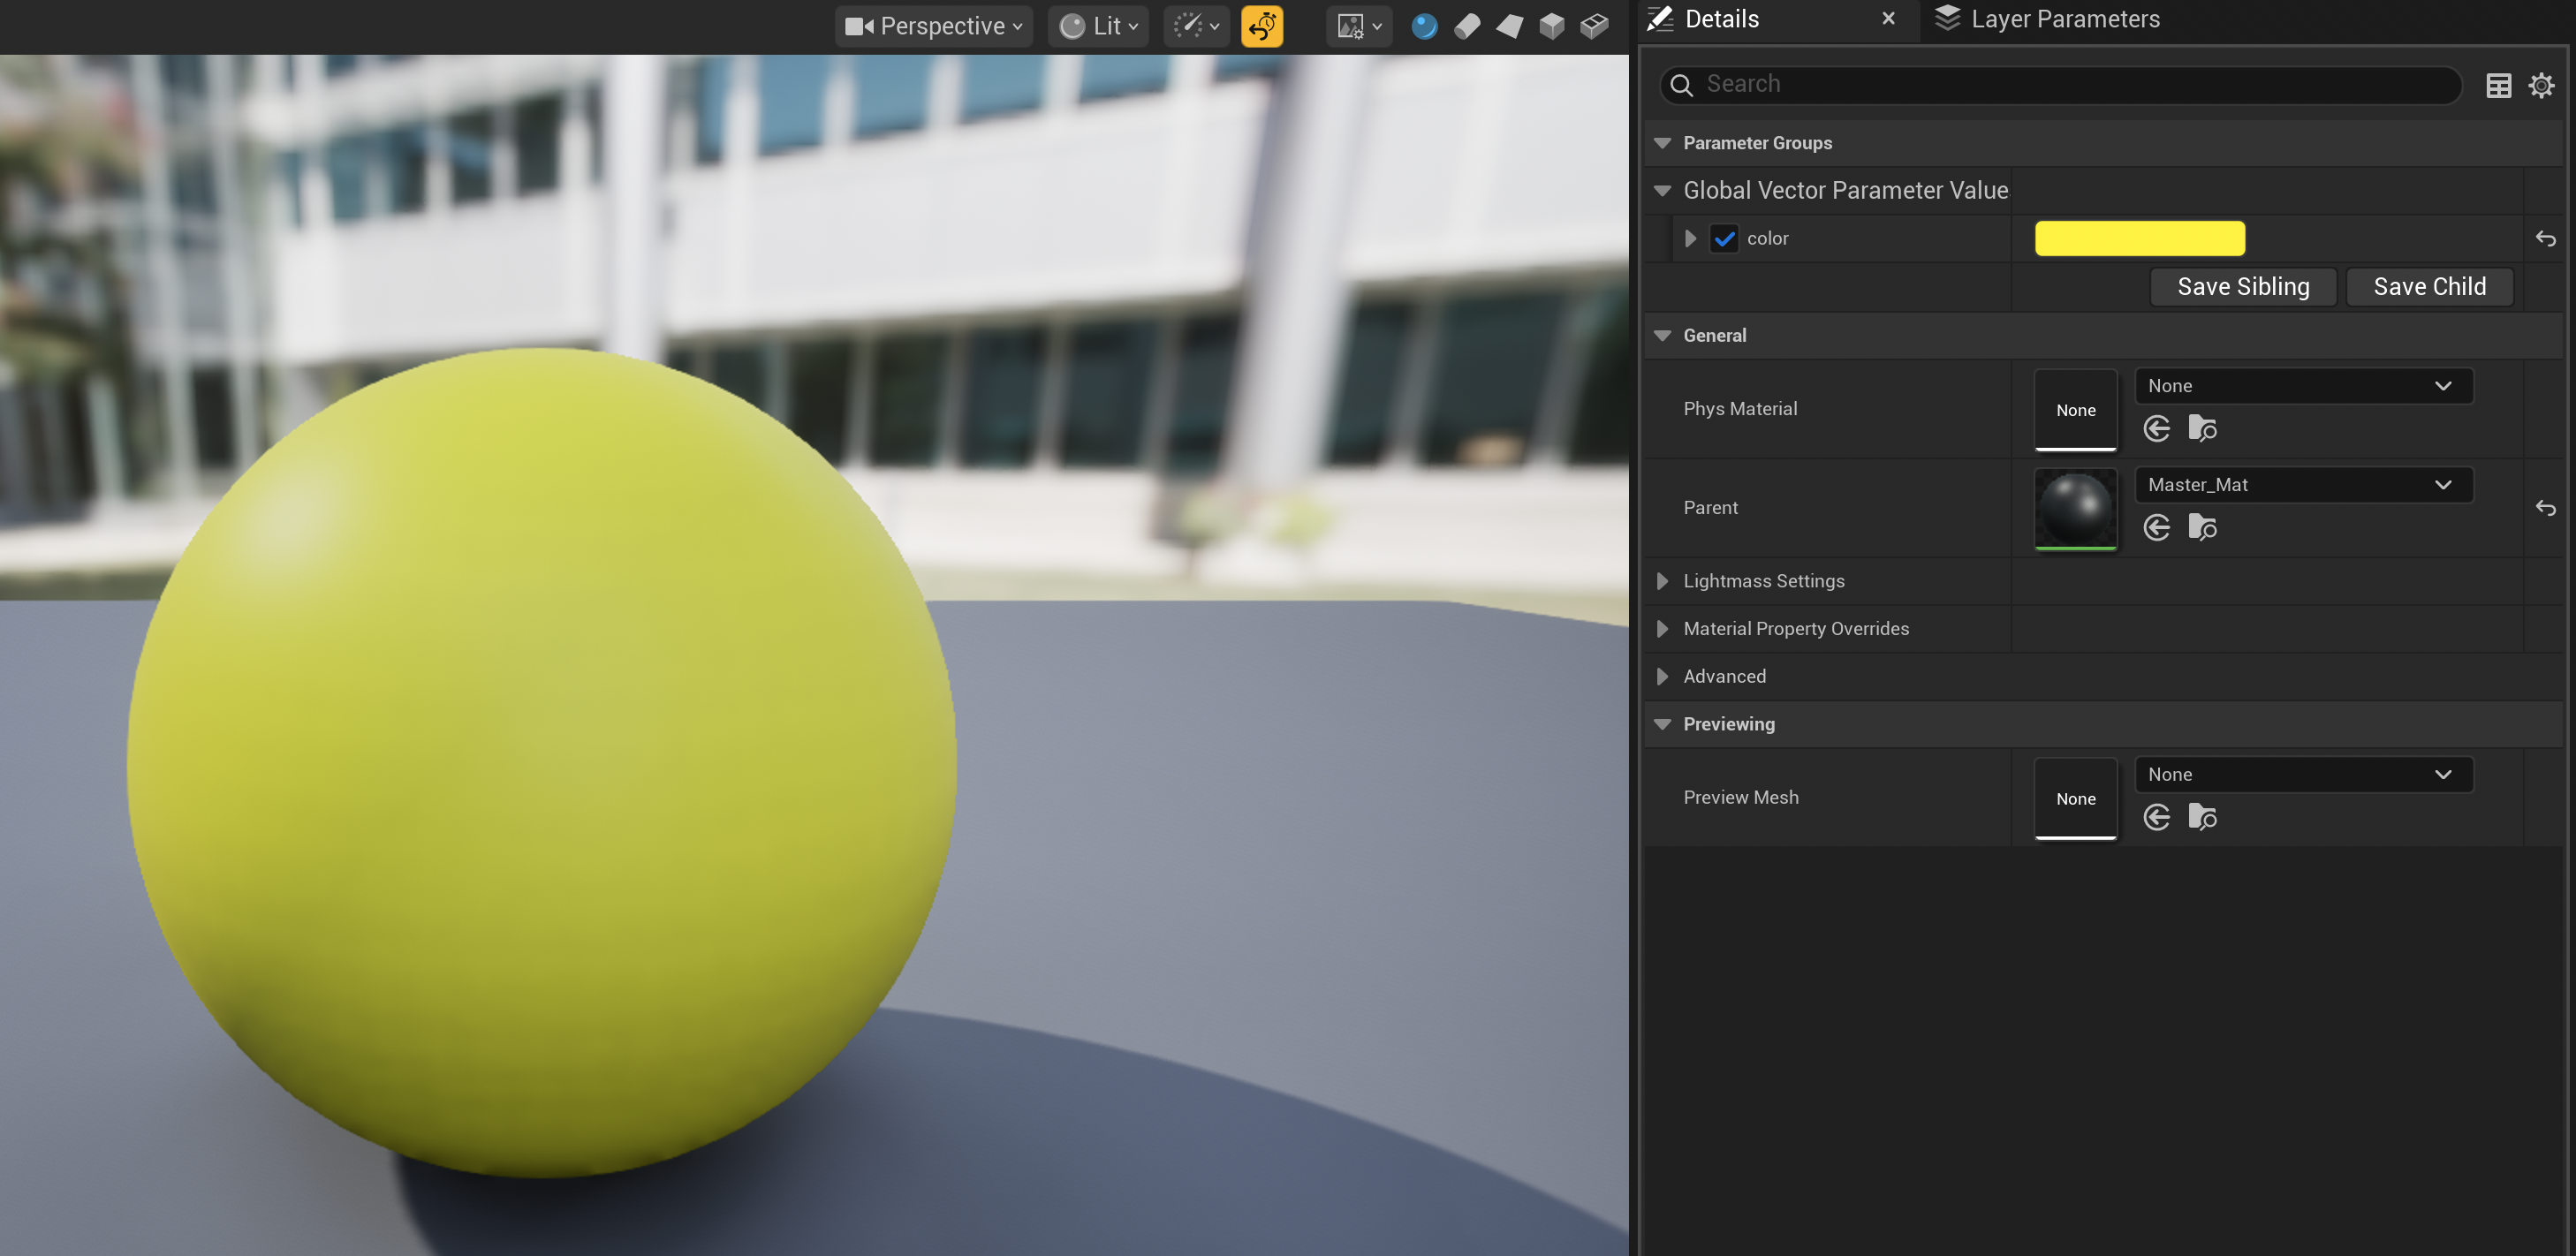This screenshot has height=1256, width=2576.
Task: Switch to the Details tab
Action: tap(1720, 19)
